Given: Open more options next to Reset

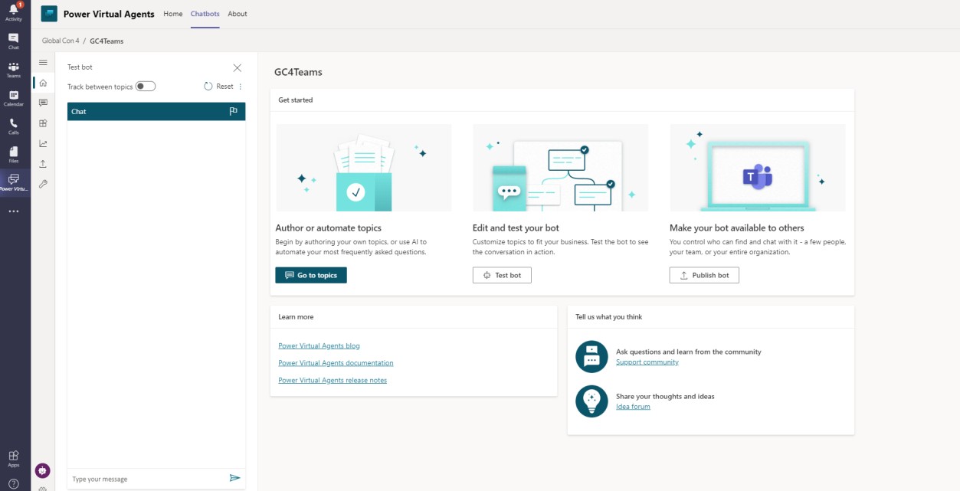Looking at the screenshot, I should pos(241,87).
